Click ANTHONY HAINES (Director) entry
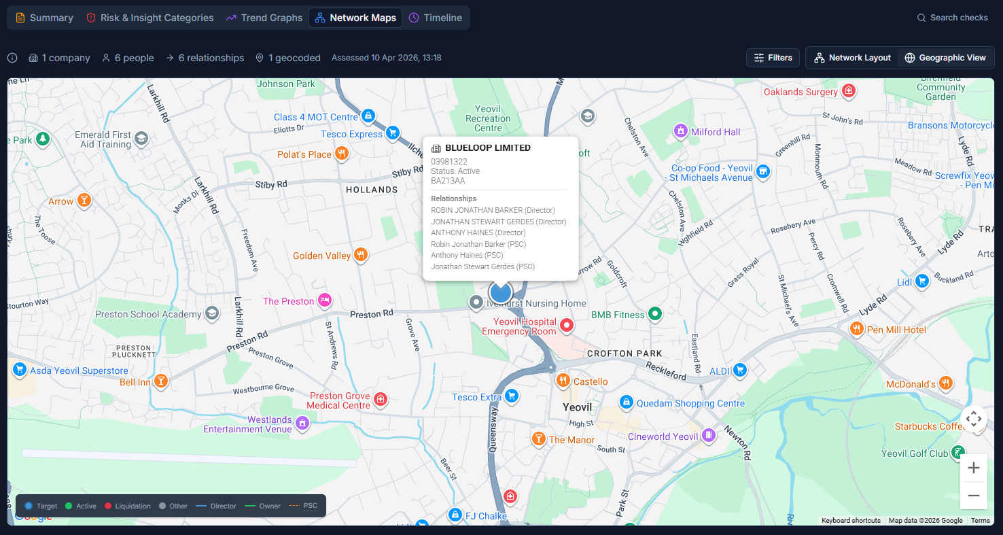 point(478,232)
